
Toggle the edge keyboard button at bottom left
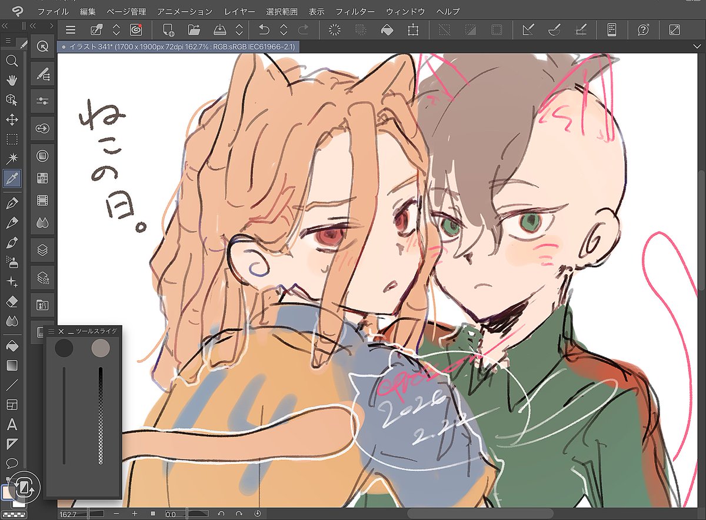(25, 486)
